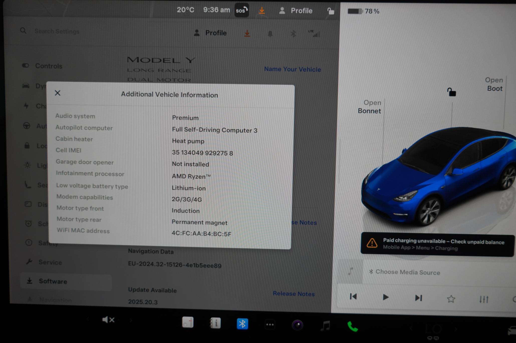Open notifications bell in settings header

(270, 34)
